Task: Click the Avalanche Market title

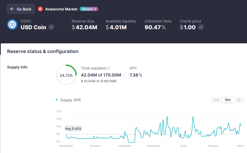Action: tap(61, 9)
